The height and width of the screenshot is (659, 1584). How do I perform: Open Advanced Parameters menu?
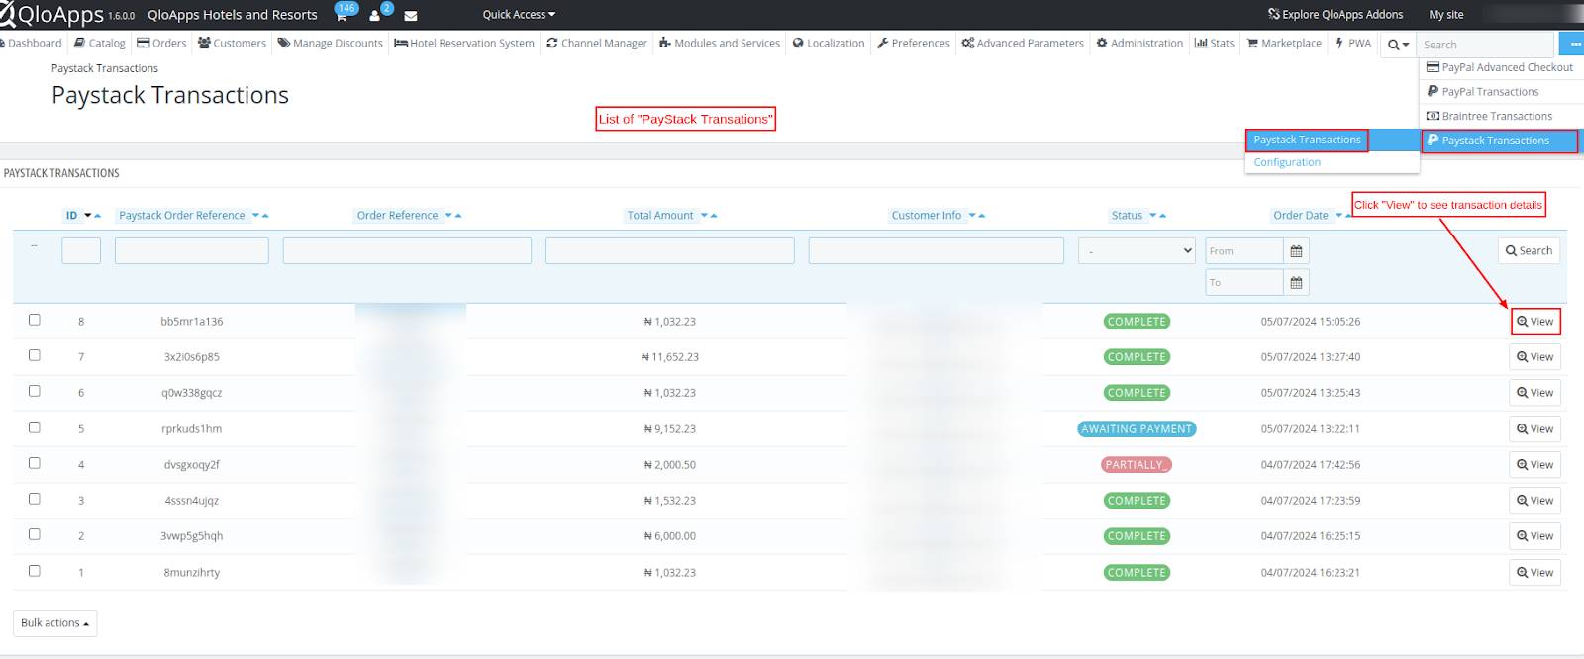[1023, 44]
